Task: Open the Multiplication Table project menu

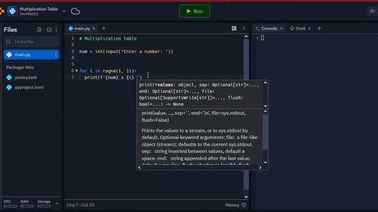Action: coord(64,11)
